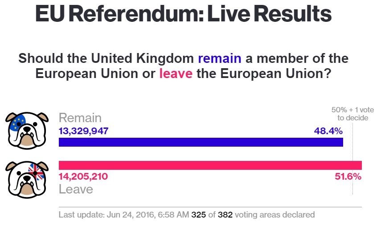Click the 'EU Referendum: Live Results' headline
Screen dimensions: 377x226
click(183, 15)
